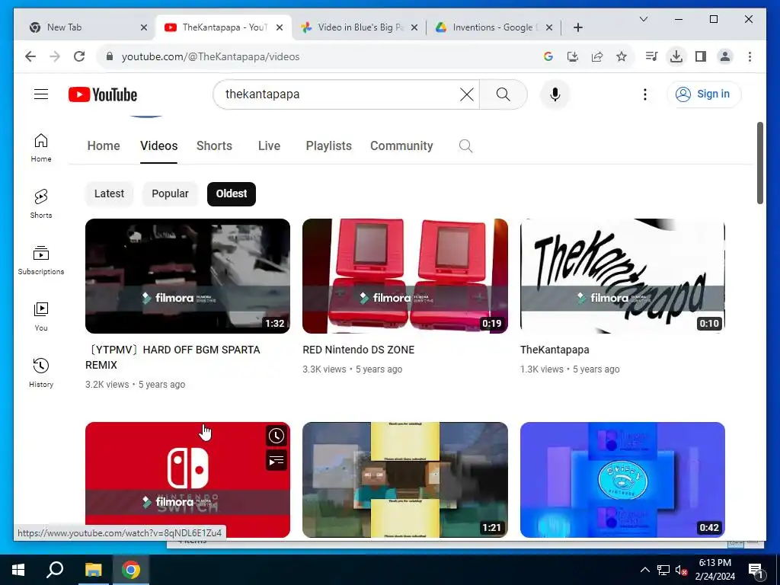Open the You section in the sidebar
This screenshot has height=585, width=780.
[x=41, y=316]
